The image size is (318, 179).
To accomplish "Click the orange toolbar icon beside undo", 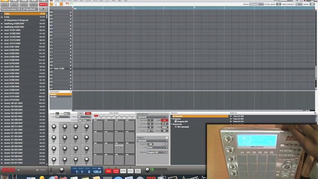I will tap(61, 4).
